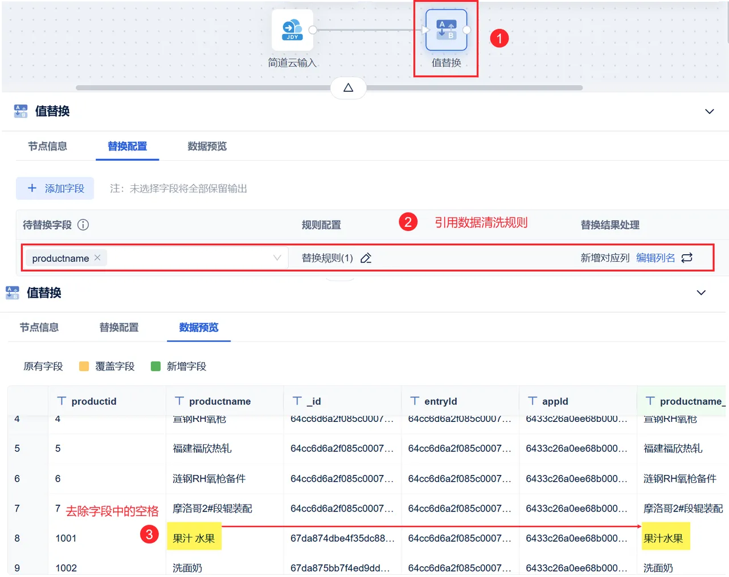
Task: Click the swap icon next to 编辑列名
Action: click(687, 258)
